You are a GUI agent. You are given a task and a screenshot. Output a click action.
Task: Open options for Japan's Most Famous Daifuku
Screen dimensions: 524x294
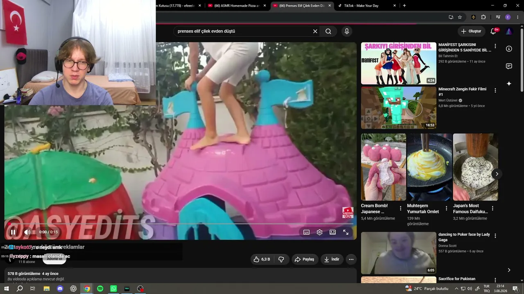tap(492, 208)
